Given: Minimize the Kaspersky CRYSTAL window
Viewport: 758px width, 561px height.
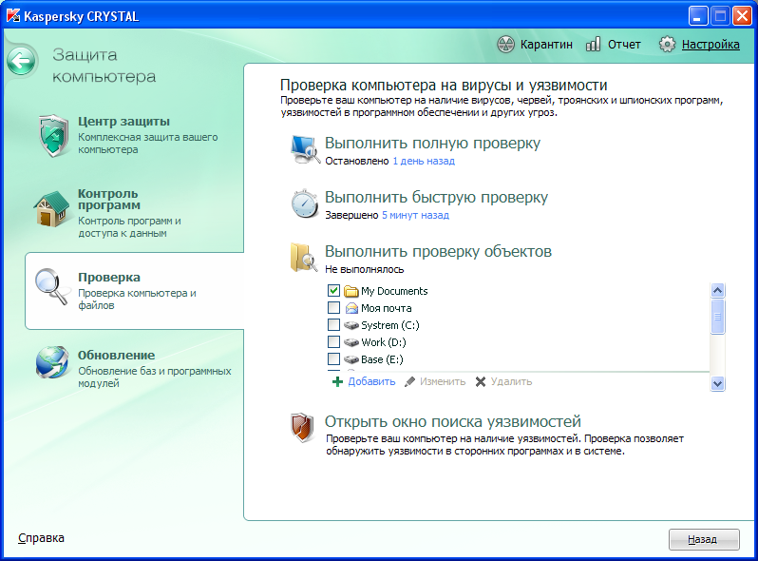Looking at the screenshot, I should point(698,16).
